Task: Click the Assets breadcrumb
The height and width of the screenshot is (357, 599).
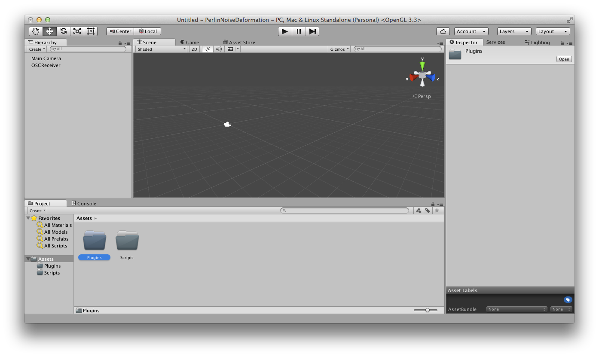Action: (84, 218)
